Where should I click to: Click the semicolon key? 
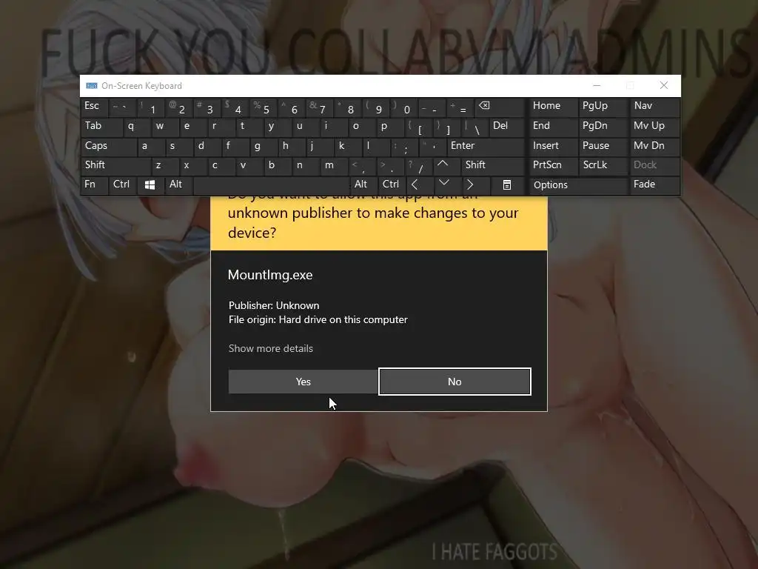click(403, 146)
